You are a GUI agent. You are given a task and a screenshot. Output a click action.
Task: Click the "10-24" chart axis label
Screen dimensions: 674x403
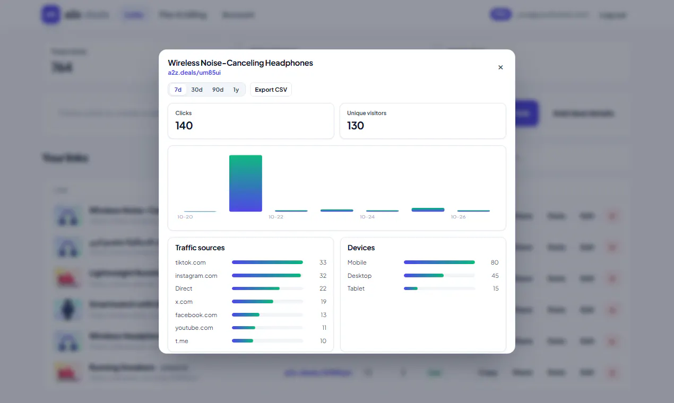point(367,217)
